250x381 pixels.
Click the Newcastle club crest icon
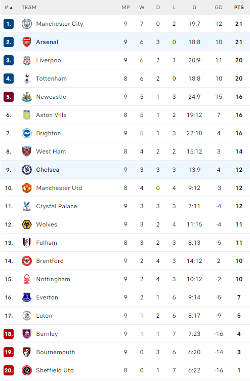[x=27, y=97]
